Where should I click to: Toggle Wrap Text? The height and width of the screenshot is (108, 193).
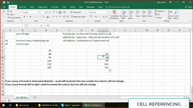point(76,12)
